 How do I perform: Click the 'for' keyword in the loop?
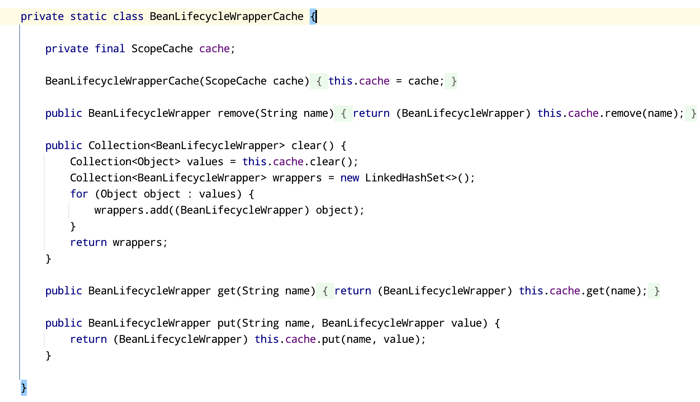coord(79,194)
